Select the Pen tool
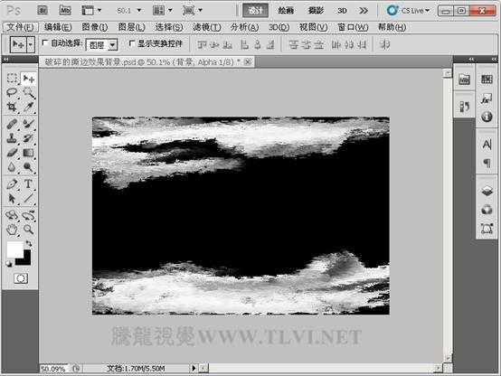The width and height of the screenshot is (501, 376). pos(12,184)
